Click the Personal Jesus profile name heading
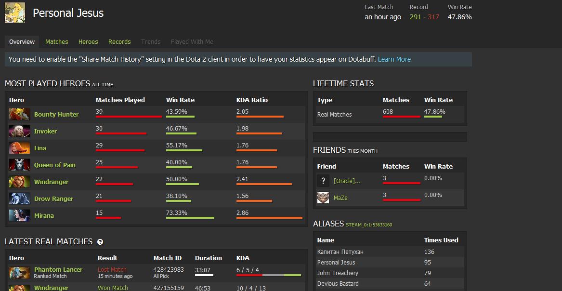The height and width of the screenshot is (291, 562). [x=68, y=13]
